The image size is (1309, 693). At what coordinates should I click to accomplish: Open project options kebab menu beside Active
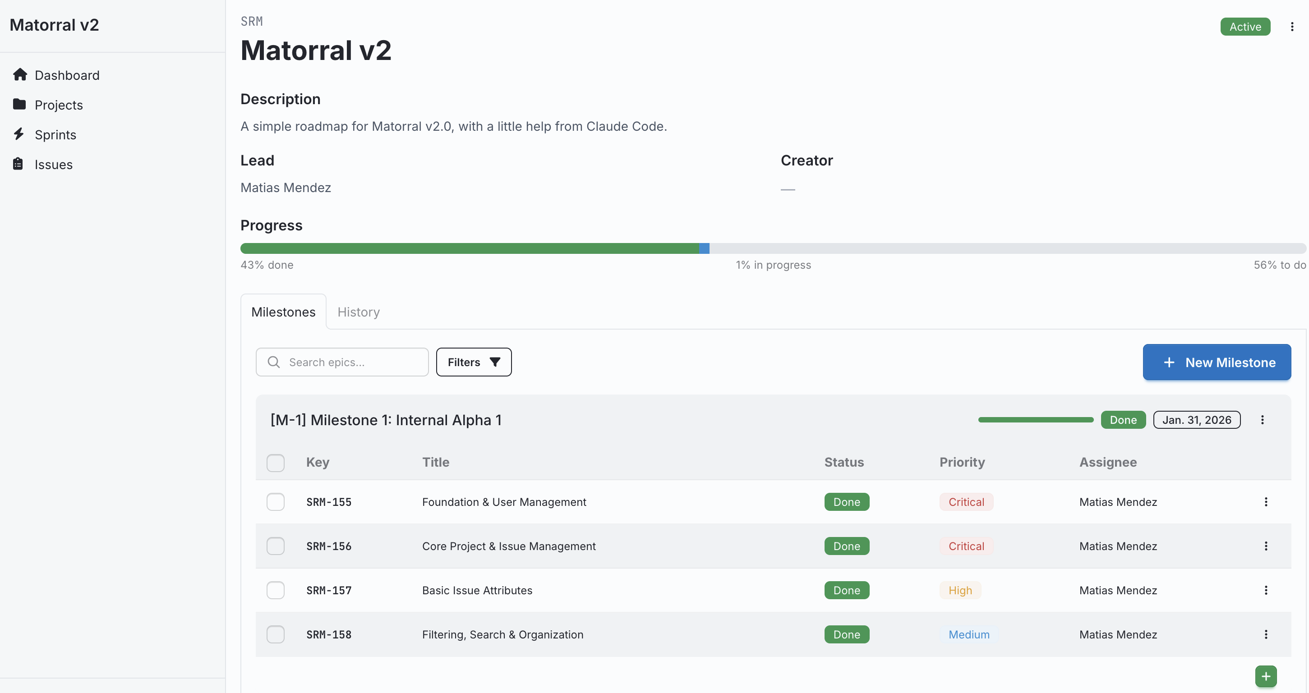pyautogui.click(x=1292, y=27)
